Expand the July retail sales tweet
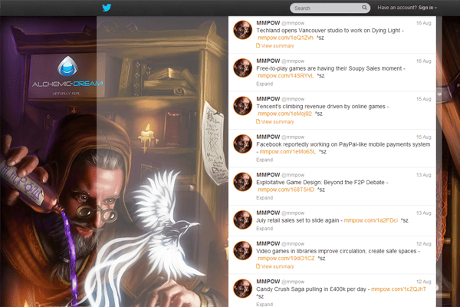 click(264, 229)
